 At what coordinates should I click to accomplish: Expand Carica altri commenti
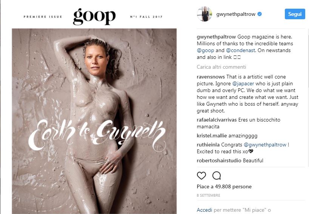221,67
